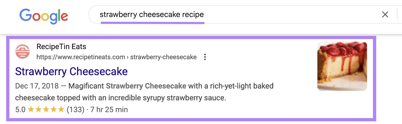The height and width of the screenshot is (124, 402).
Task: Click bolded 'Strawberry Cheesecake' in snippet
Action: pyautogui.click(x=146, y=86)
